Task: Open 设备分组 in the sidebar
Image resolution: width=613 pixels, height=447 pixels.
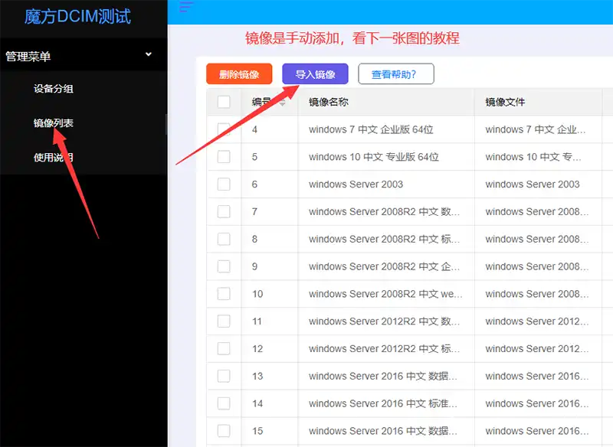Action: 53,89
